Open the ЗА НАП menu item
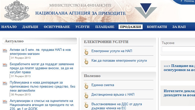This screenshot has height=110, width=195. [x=179, y=27]
